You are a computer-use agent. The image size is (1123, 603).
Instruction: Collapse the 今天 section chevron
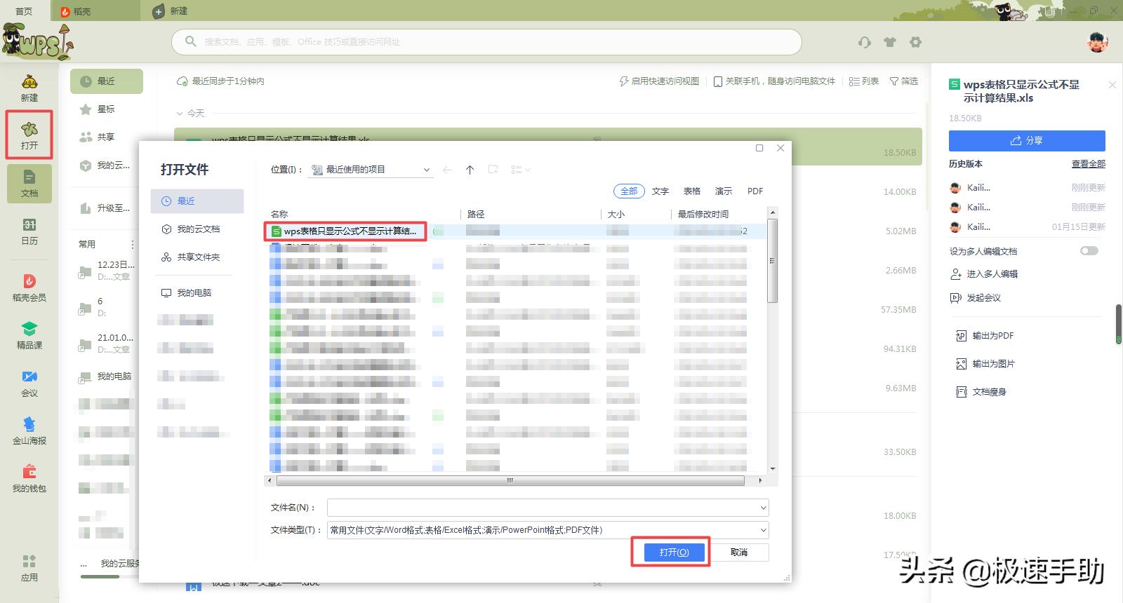pos(179,113)
